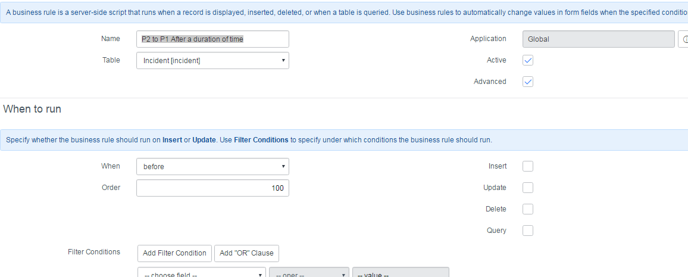Expand the When dropdown set to before
The height and width of the screenshot is (277, 688).
(213, 166)
